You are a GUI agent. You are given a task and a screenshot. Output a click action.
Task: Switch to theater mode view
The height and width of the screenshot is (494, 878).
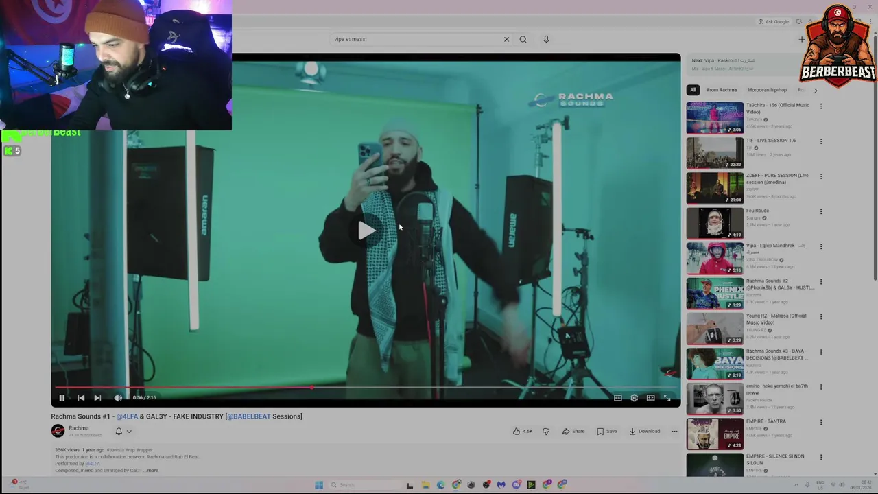[650, 397]
